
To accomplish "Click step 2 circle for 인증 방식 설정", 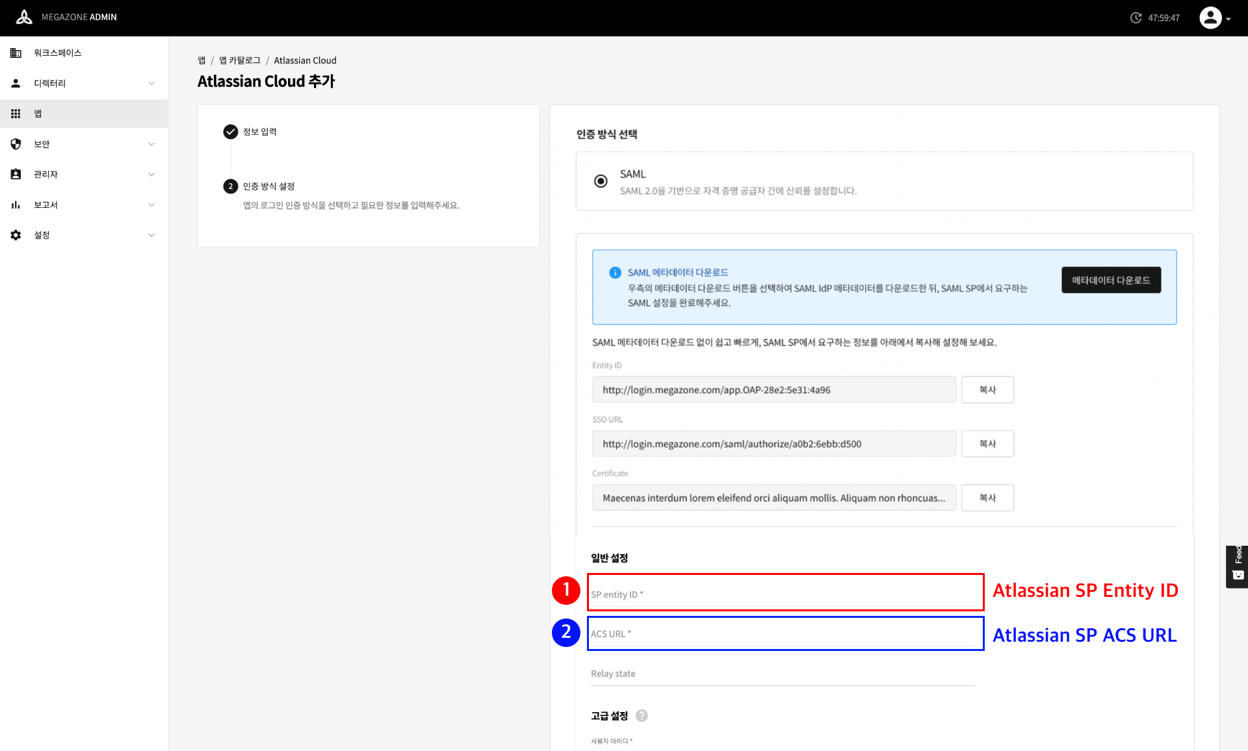I will tap(230, 186).
